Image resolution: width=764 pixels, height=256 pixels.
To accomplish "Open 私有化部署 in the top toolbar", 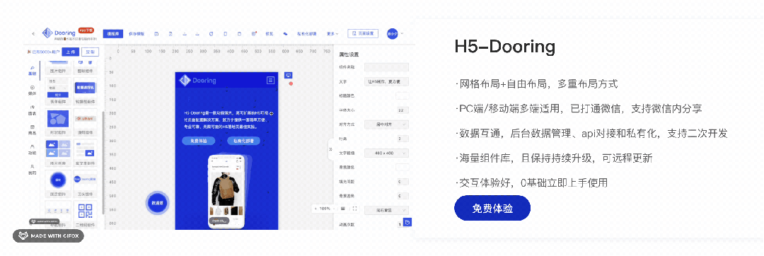I will coord(307,33).
